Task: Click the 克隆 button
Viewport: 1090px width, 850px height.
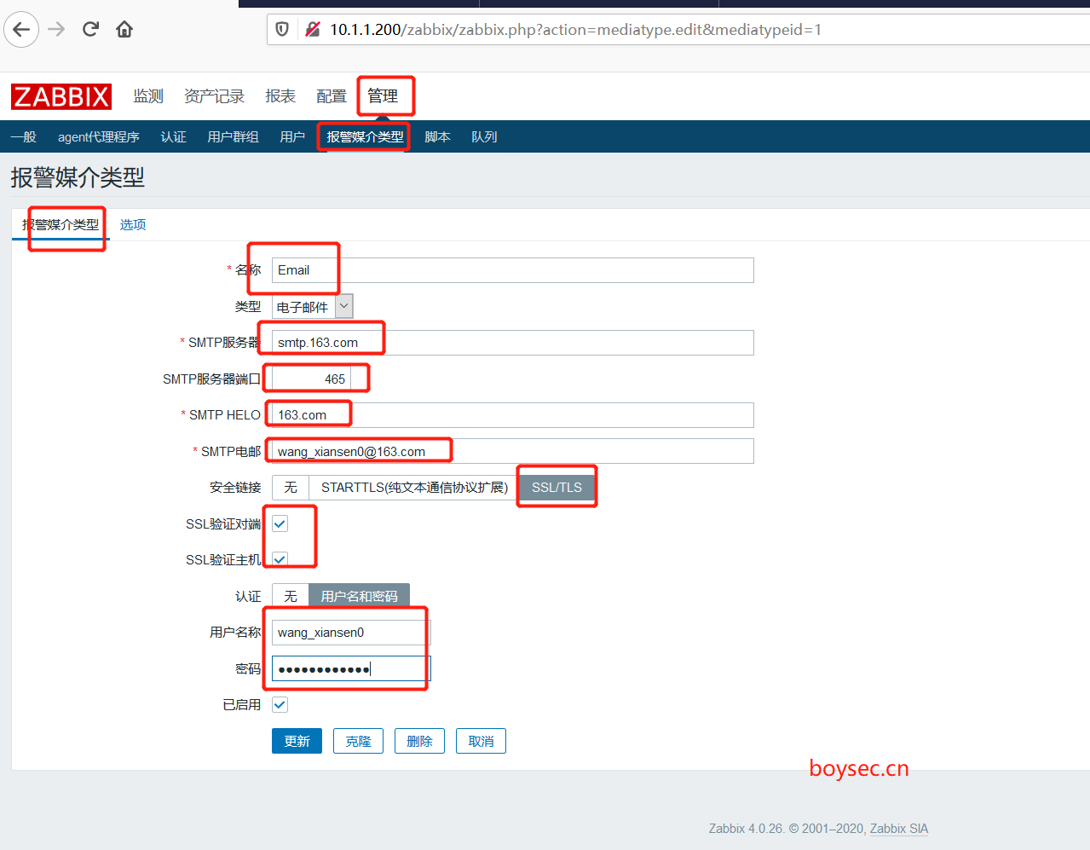Action: tap(358, 741)
